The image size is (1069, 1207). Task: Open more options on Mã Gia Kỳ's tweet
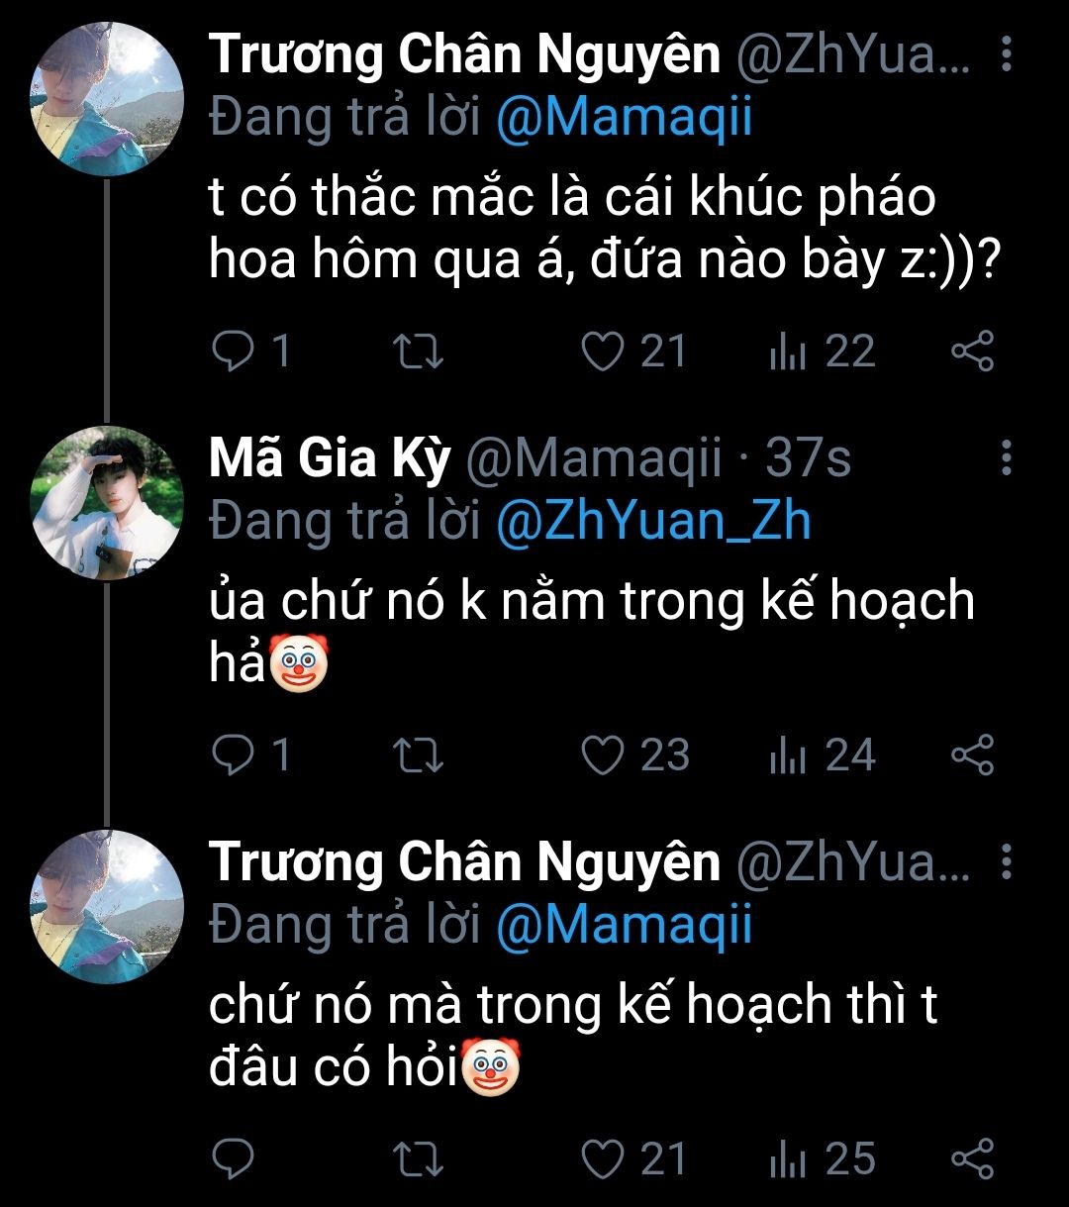pos(1006,458)
